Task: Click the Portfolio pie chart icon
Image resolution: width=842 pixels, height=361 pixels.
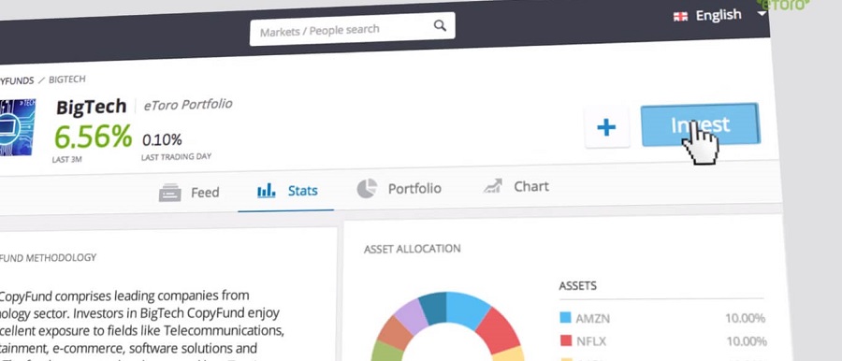Action: coord(367,189)
